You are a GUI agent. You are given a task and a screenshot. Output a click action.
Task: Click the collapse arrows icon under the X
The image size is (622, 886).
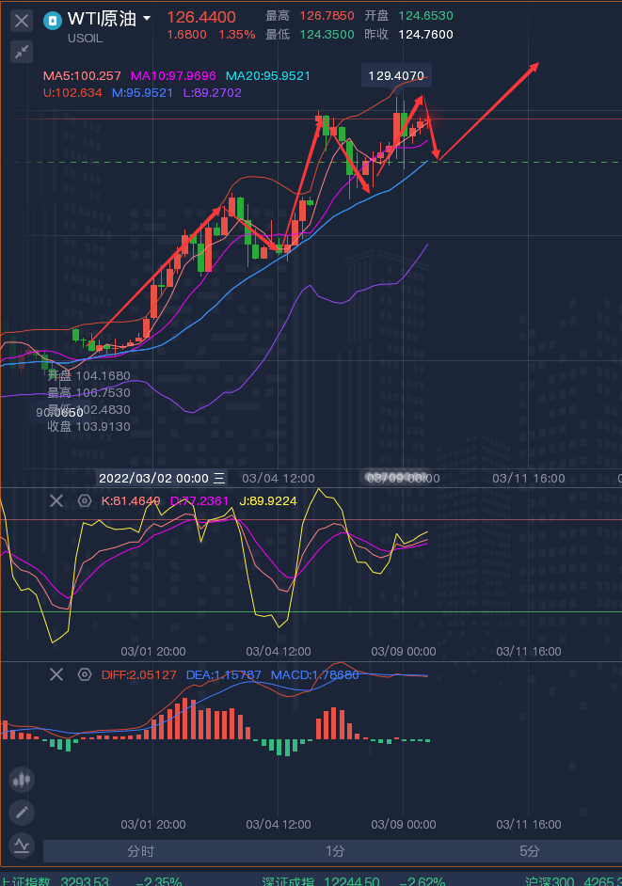pyautogui.click(x=23, y=52)
